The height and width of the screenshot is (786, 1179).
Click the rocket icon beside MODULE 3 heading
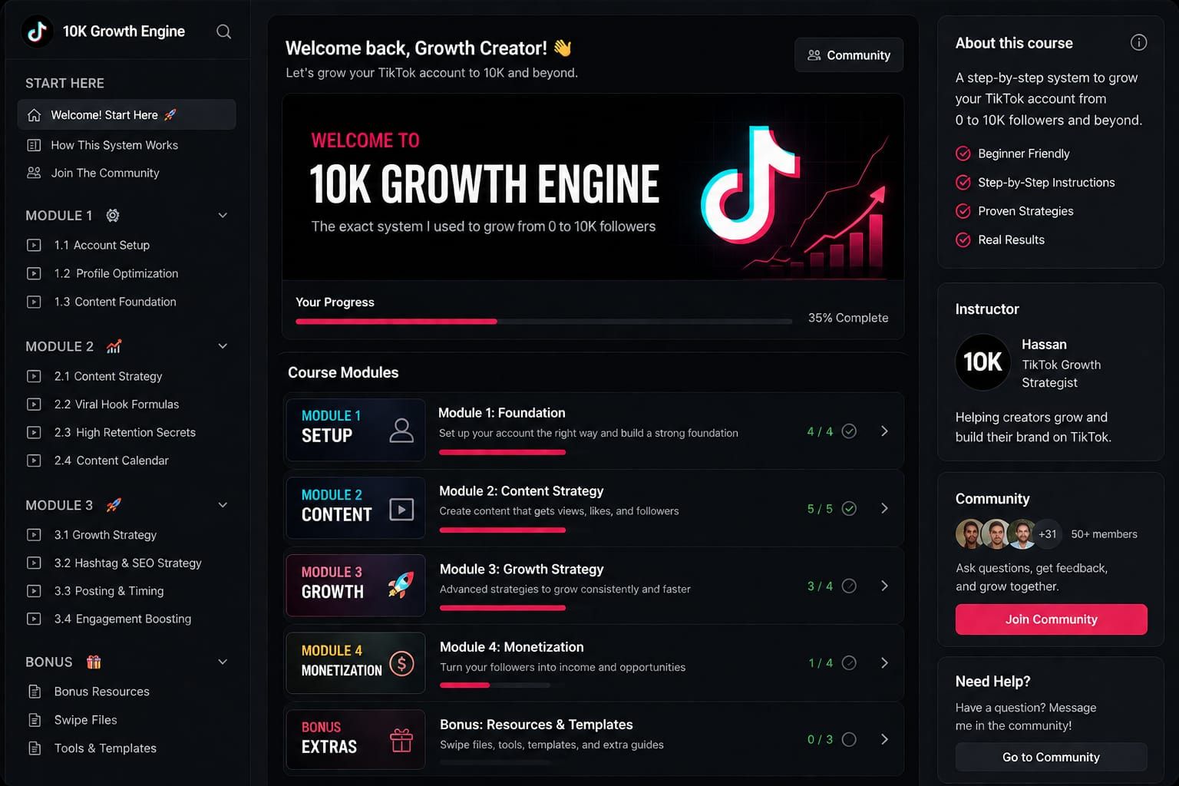(x=114, y=505)
